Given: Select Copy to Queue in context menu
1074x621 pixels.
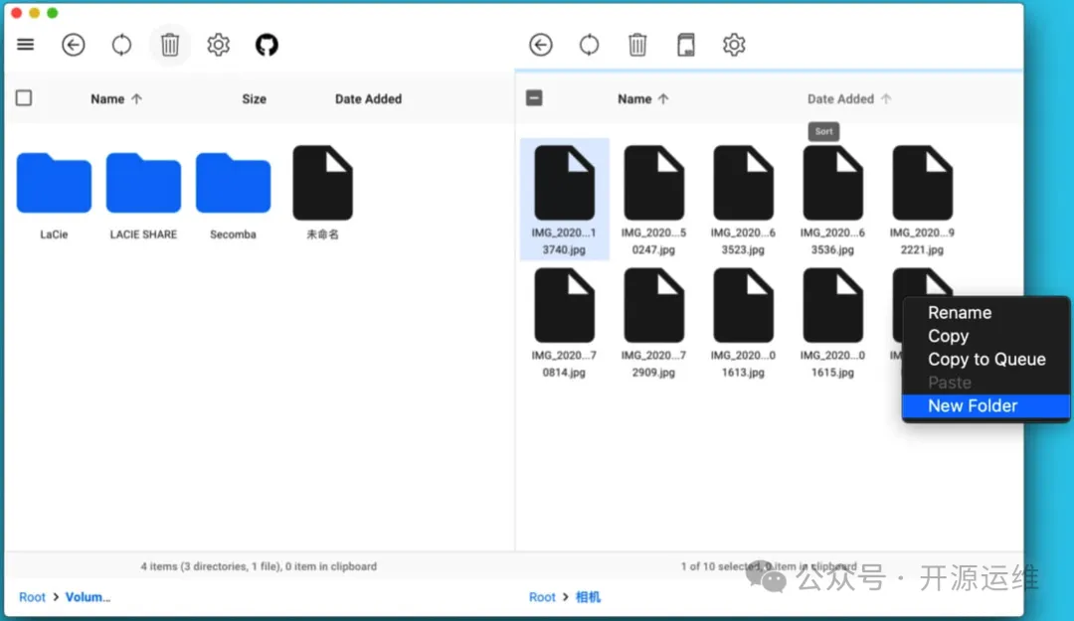Looking at the screenshot, I should [x=986, y=360].
